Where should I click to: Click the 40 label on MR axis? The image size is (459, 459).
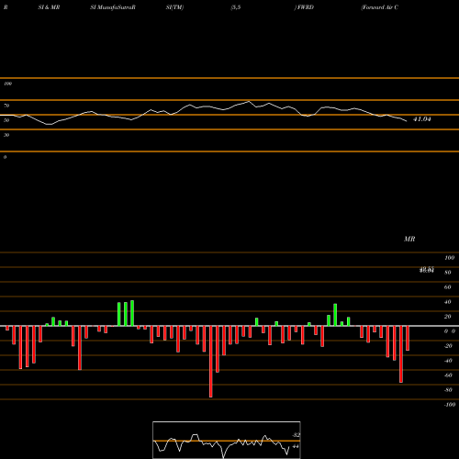(448, 302)
